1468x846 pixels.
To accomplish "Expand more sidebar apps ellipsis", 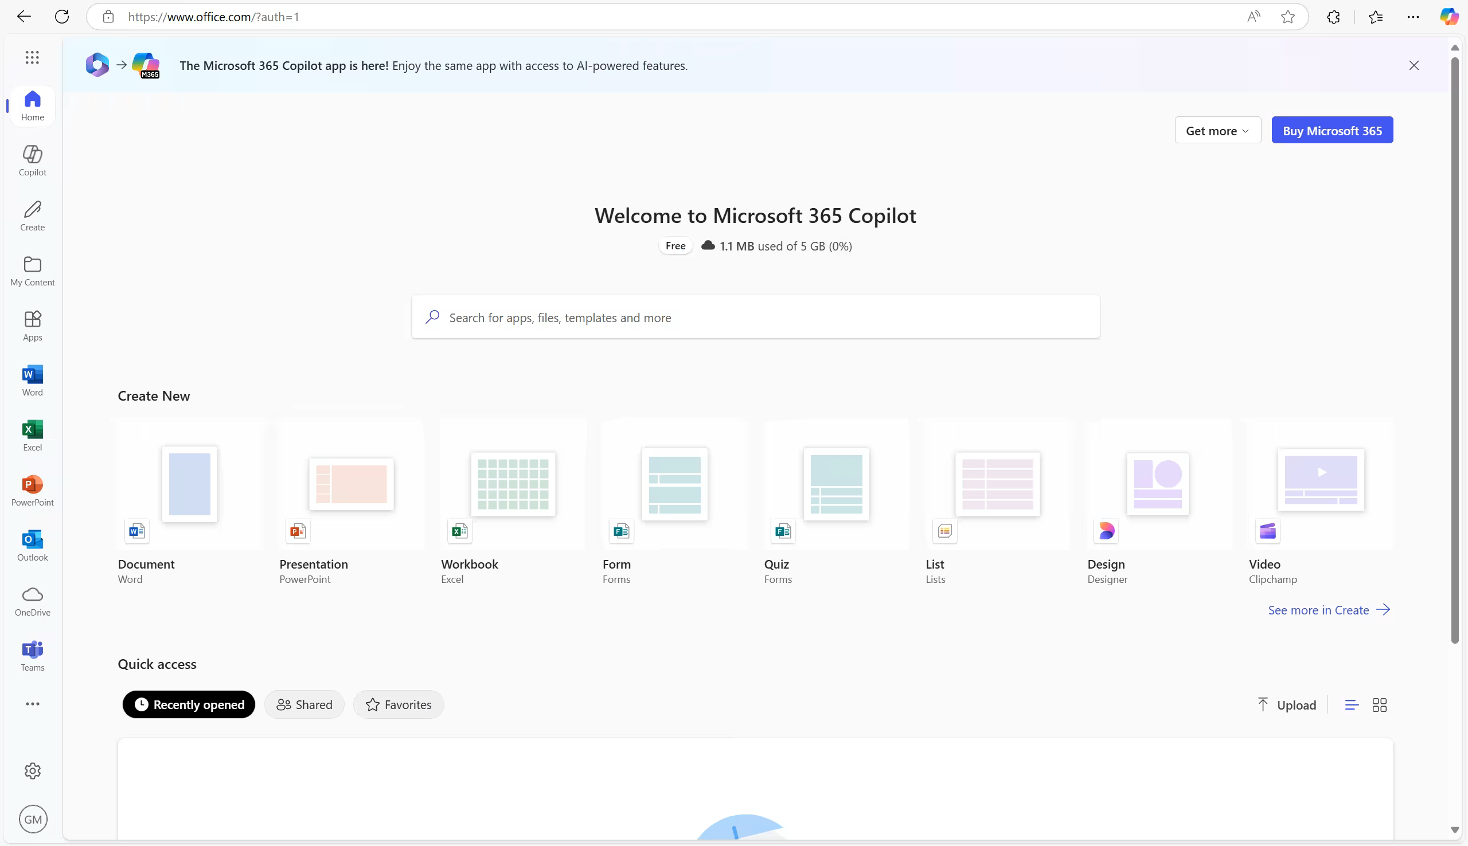I will click(x=33, y=704).
